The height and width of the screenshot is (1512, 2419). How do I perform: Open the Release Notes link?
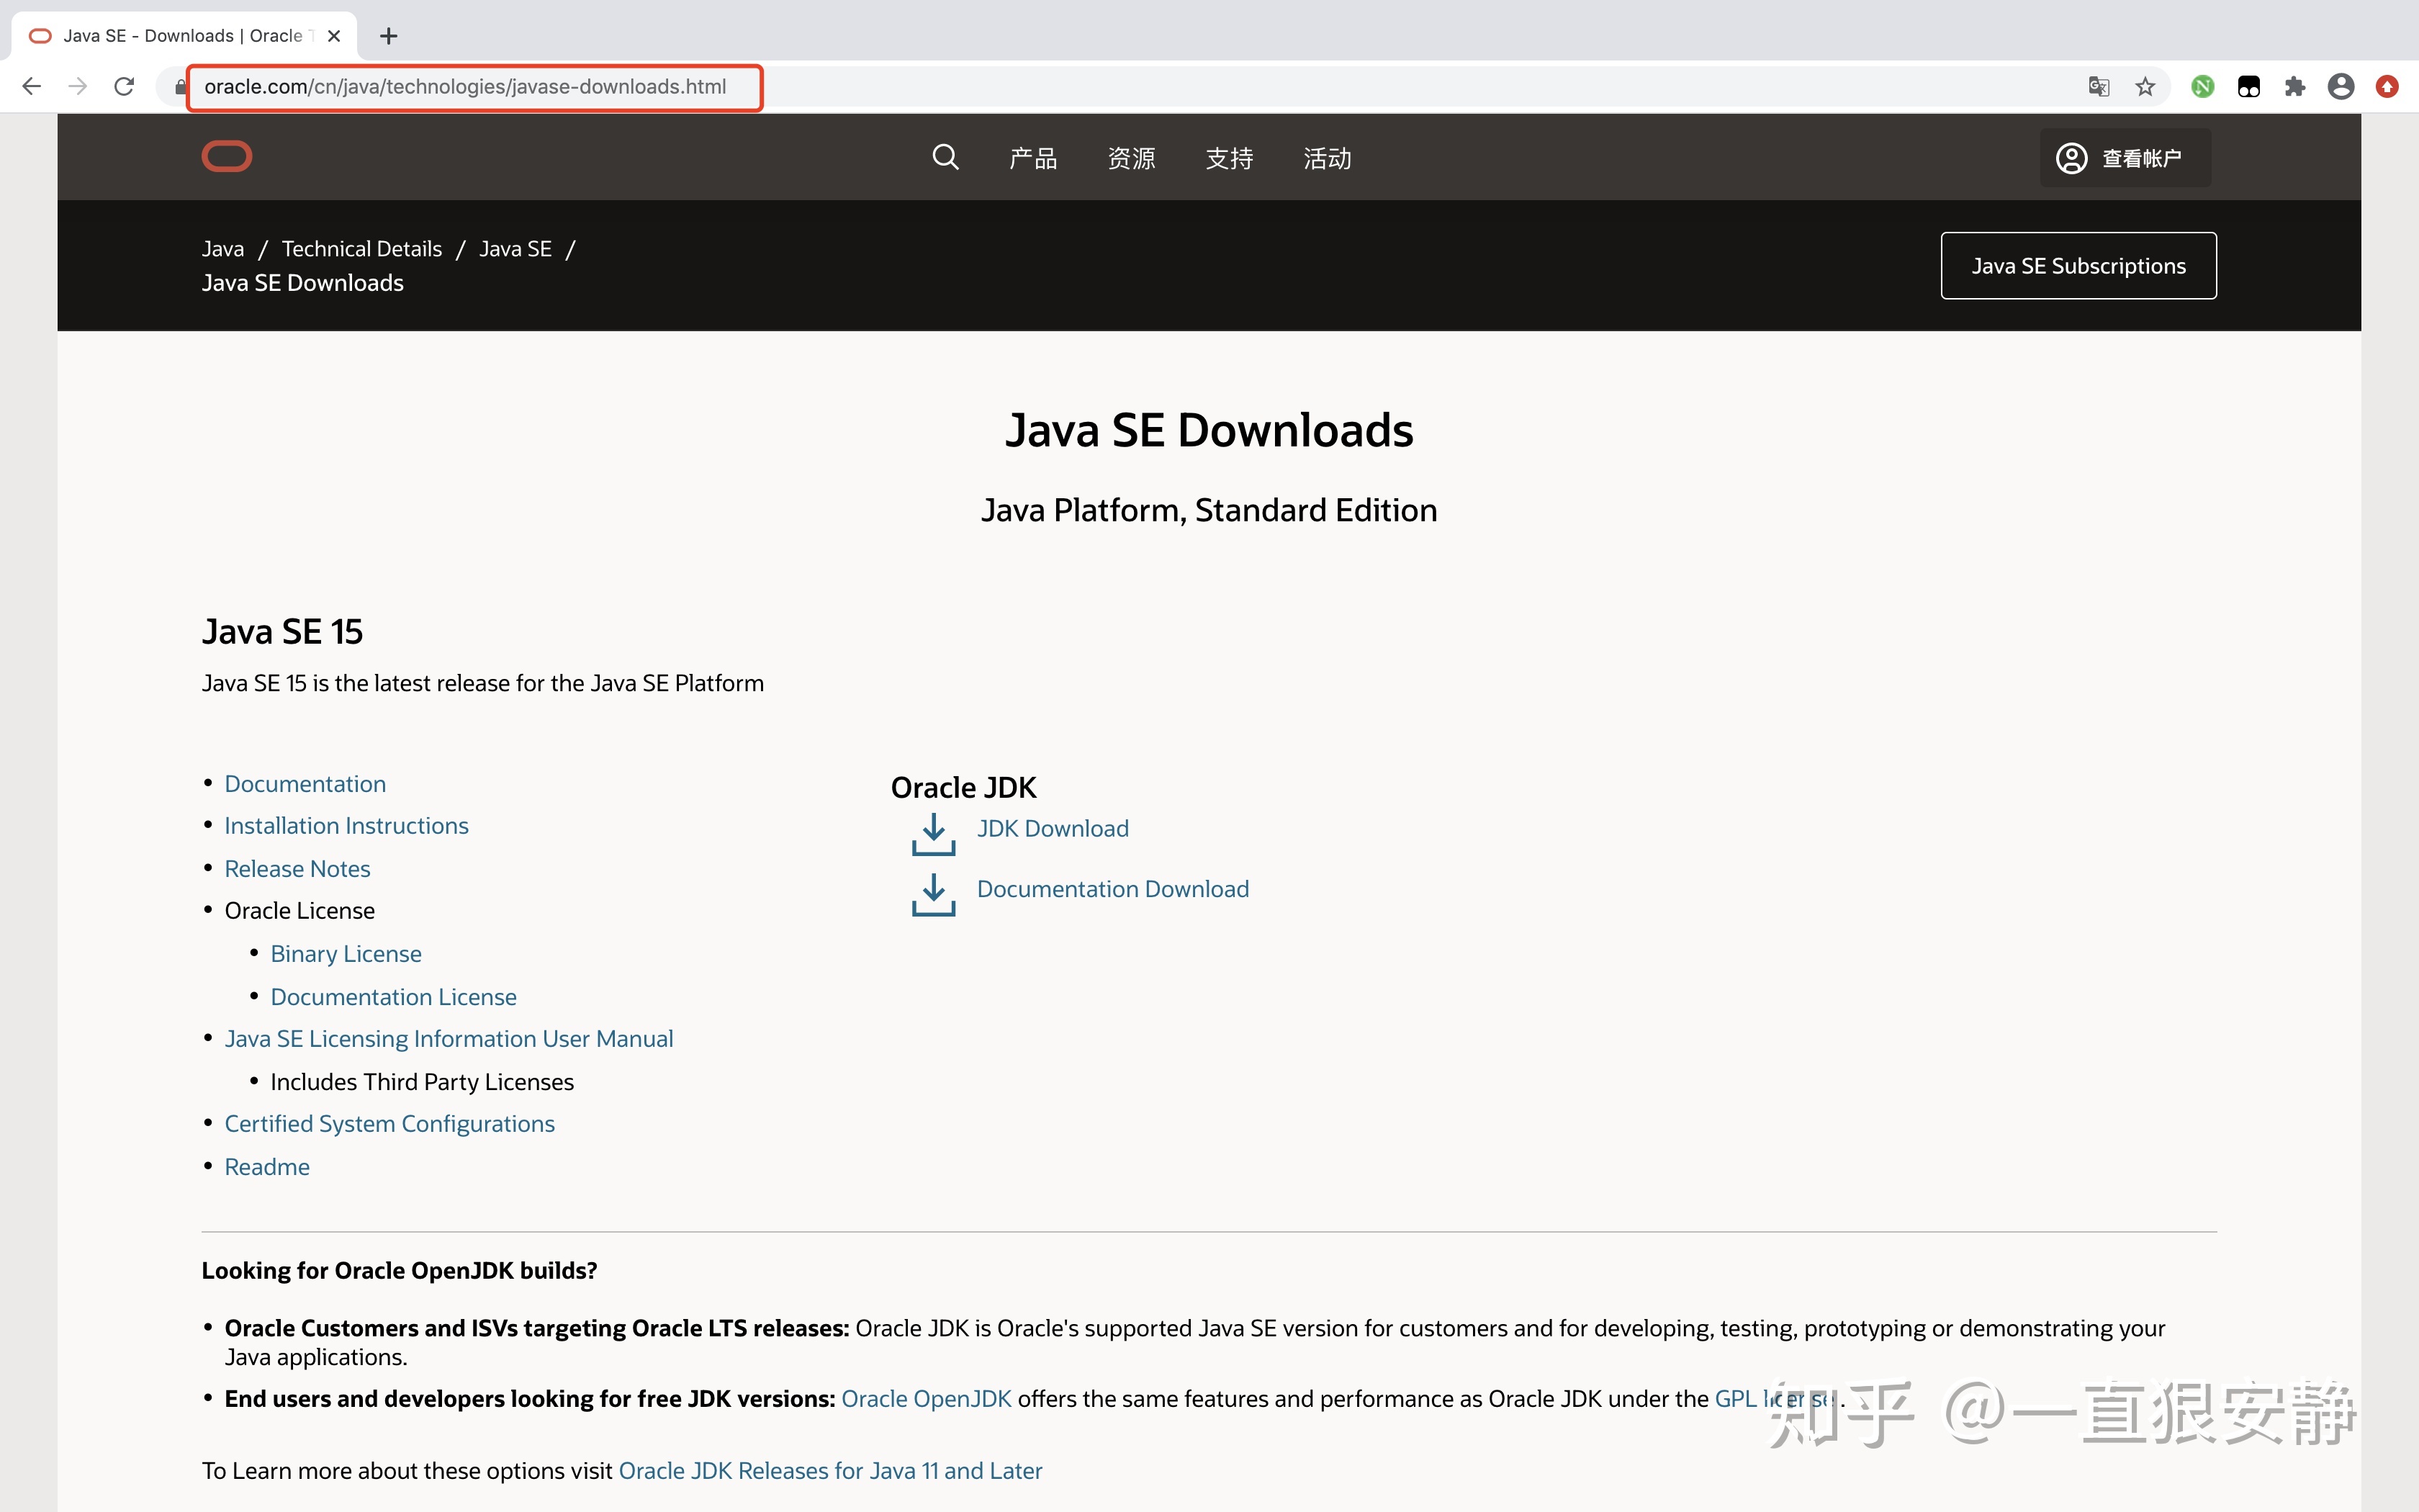pyautogui.click(x=297, y=869)
